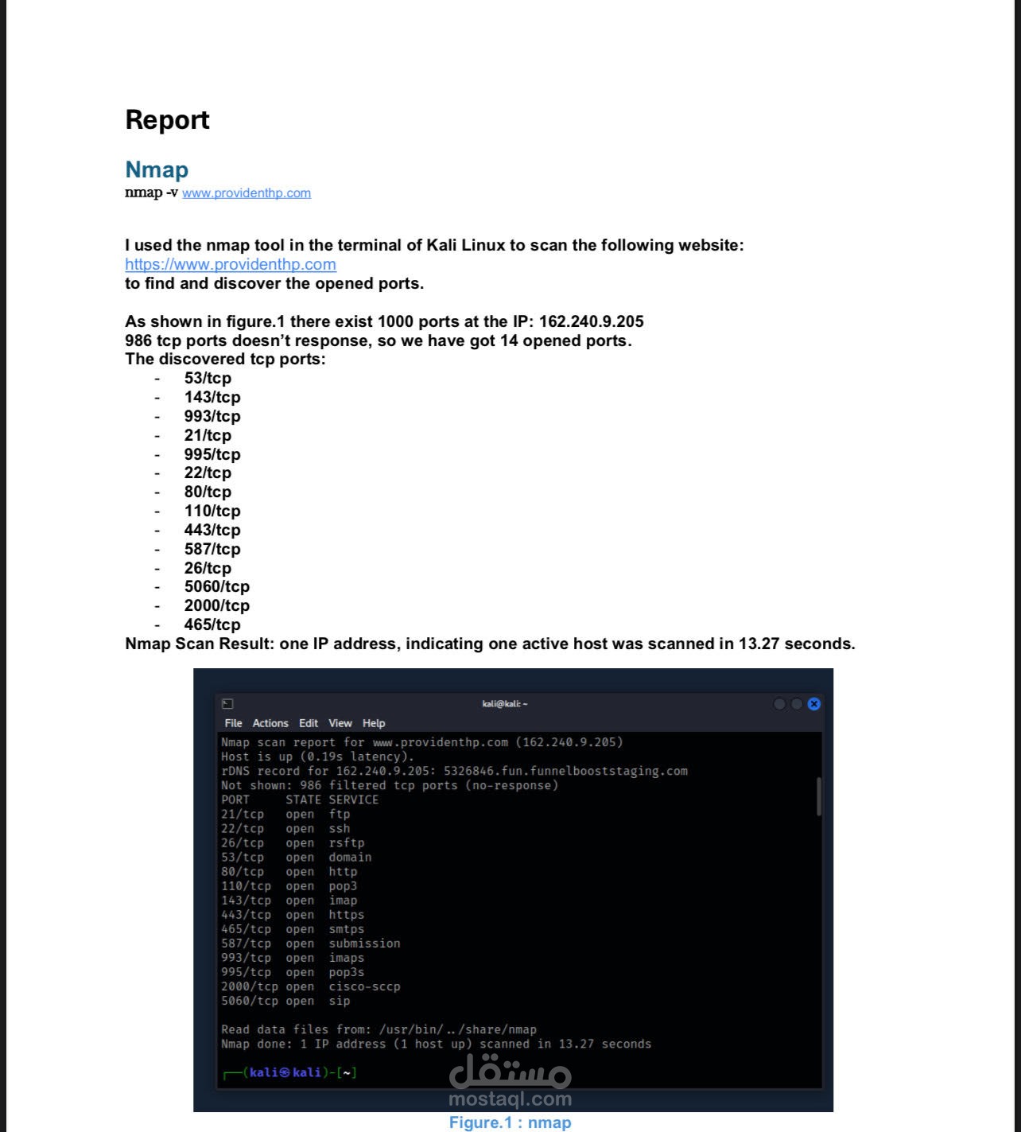Viewport: 1021px width, 1132px height.
Task: Click the 'Nmap' section heading
Action: [157, 169]
